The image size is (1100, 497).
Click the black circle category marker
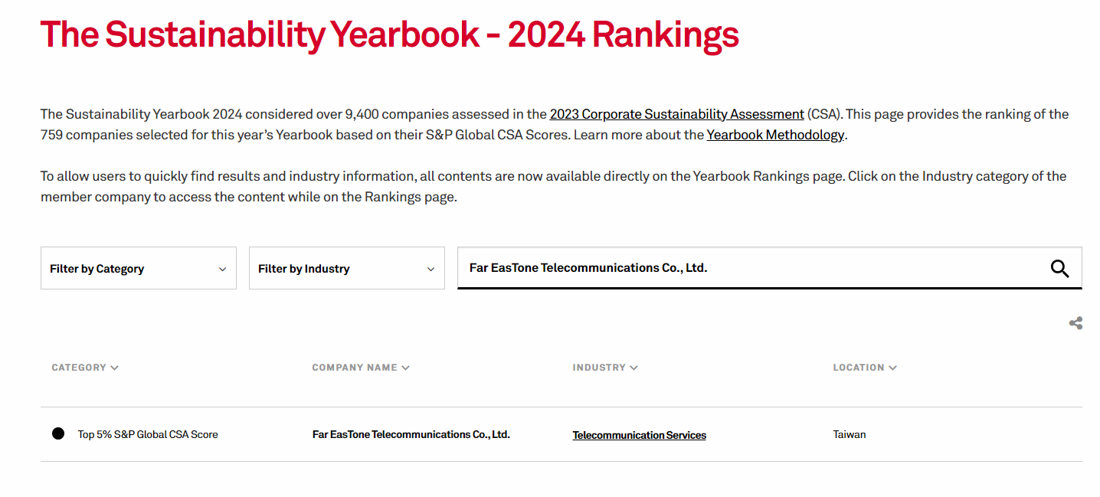(58, 434)
